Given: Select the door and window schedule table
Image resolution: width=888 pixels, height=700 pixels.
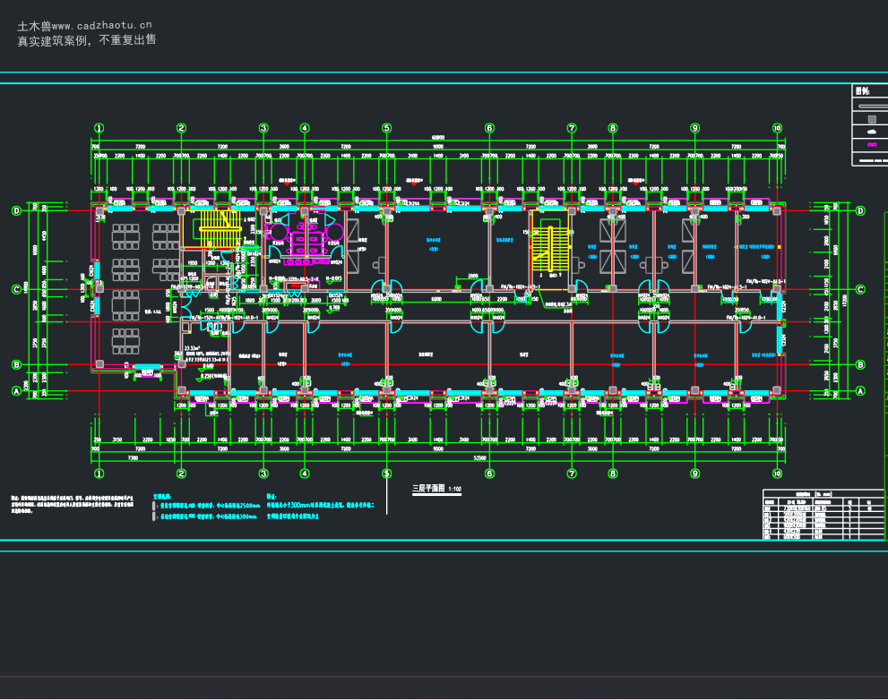Looking at the screenshot, I should coord(823,515).
